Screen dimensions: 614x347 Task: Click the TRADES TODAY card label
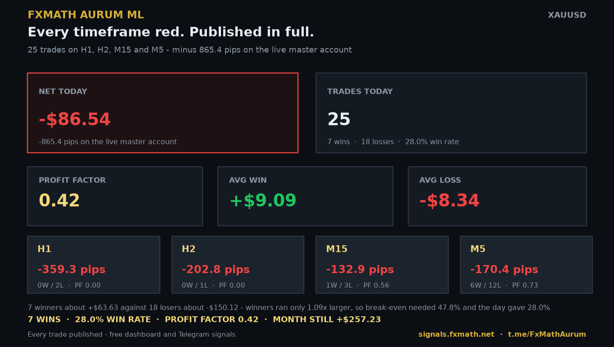pyautogui.click(x=360, y=91)
